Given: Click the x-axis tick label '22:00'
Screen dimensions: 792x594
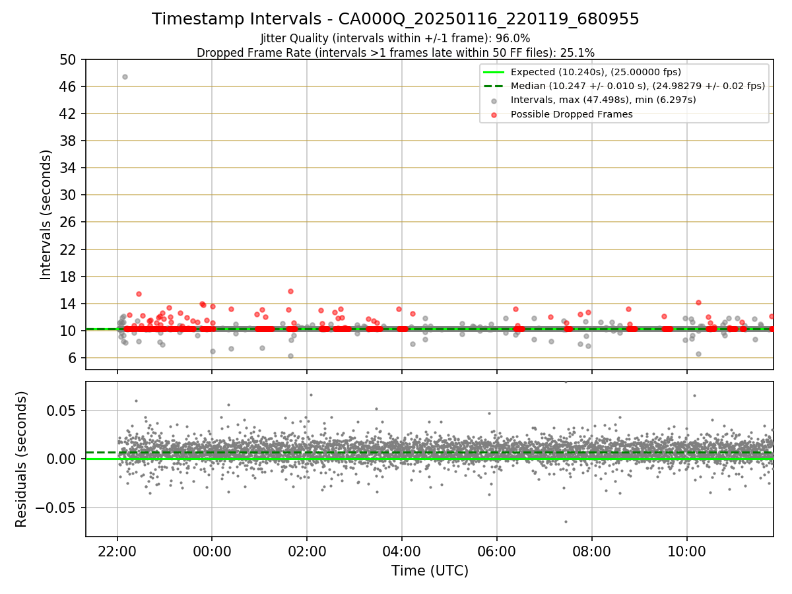Looking at the screenshot, I should tap(117, 550).
